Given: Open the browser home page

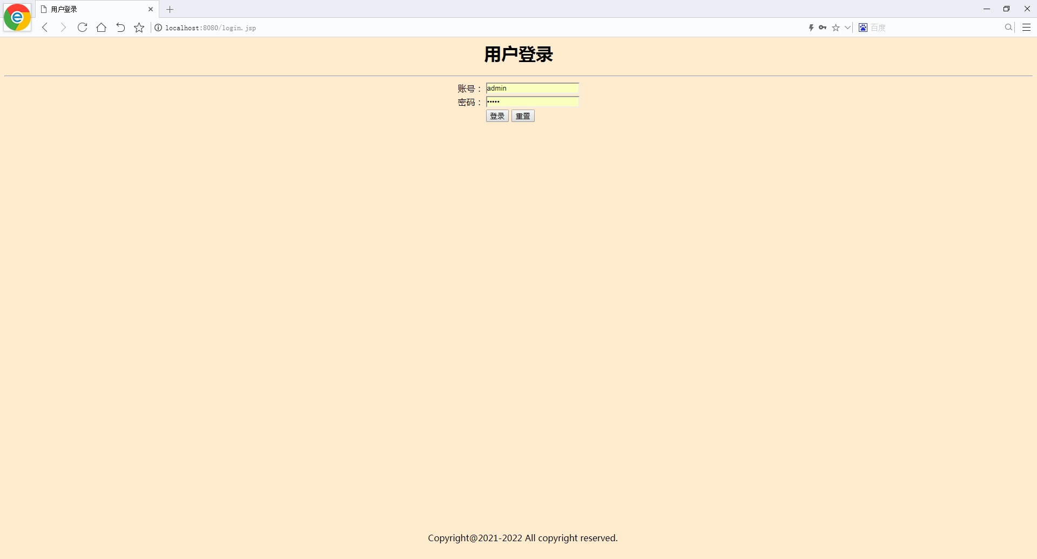Looking at the screenshot, I should click(101, 28).
